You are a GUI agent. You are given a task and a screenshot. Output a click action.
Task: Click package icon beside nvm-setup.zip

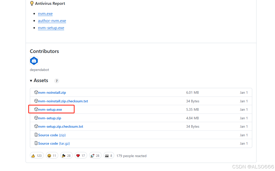[36, 118]
